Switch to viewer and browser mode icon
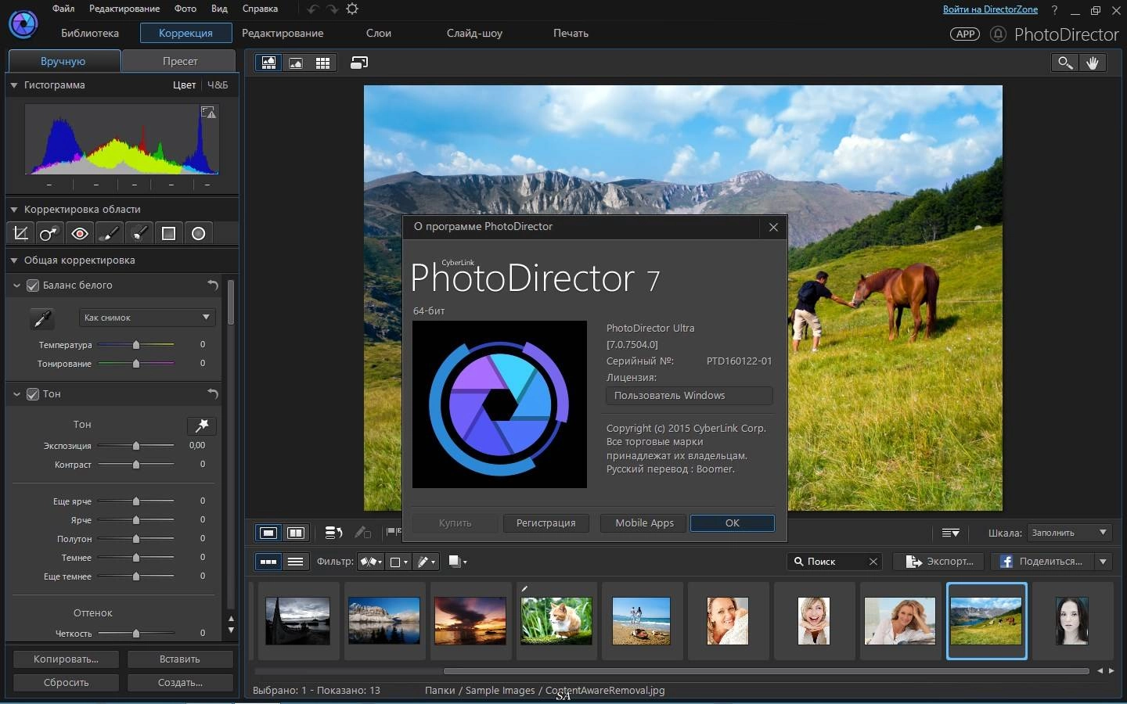 click(x=268, y=63)
